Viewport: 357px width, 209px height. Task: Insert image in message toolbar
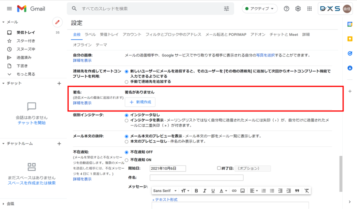pos(243,191)
